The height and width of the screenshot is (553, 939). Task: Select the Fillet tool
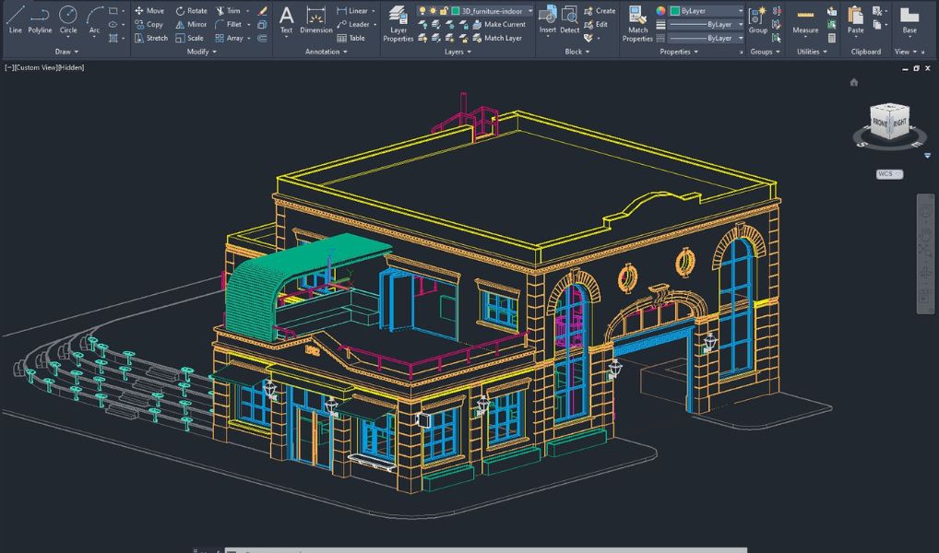pos(229,25)
